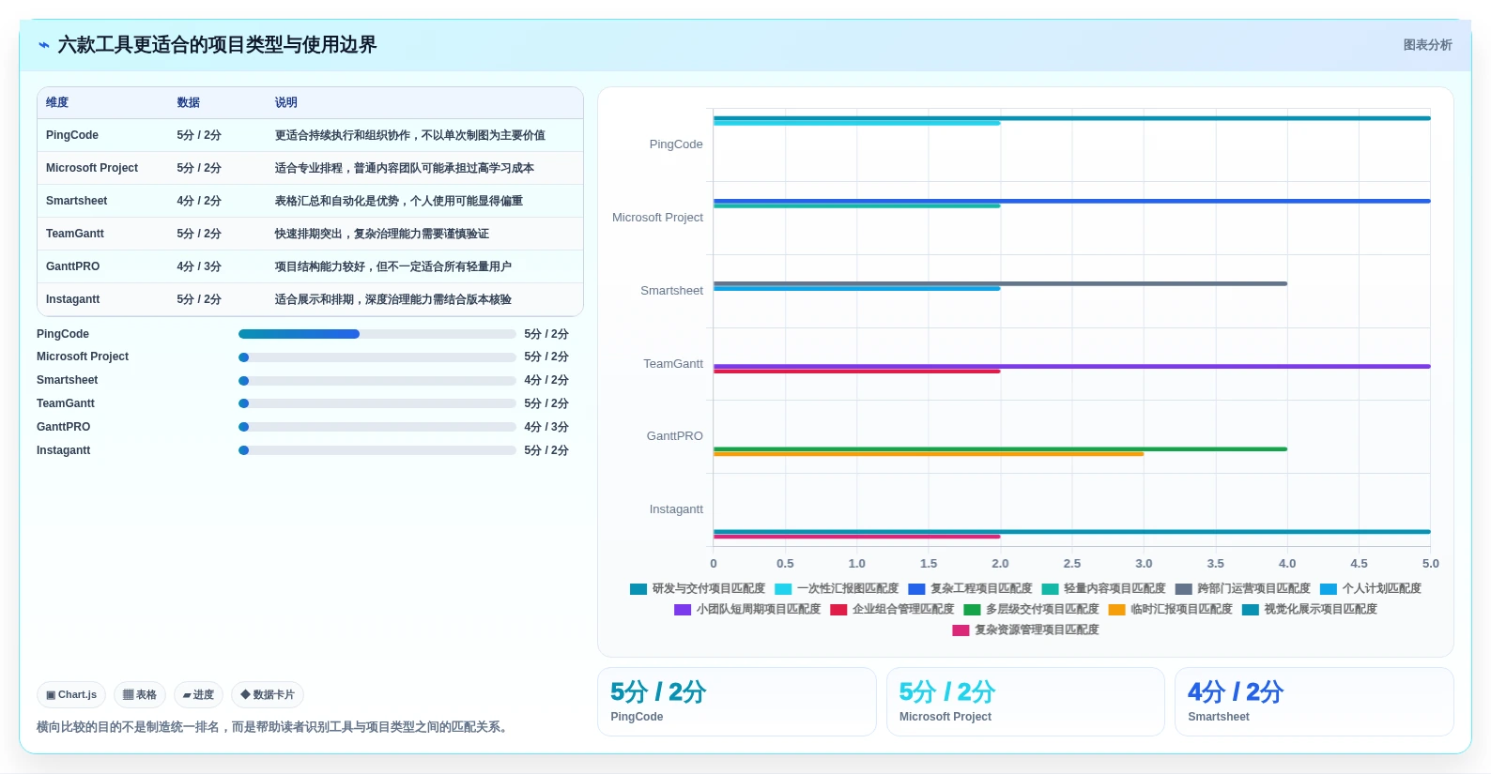The image size is (1491, 774).
Task: Click the 5.0 x-axis tick label
Action: pos(1430,564)
